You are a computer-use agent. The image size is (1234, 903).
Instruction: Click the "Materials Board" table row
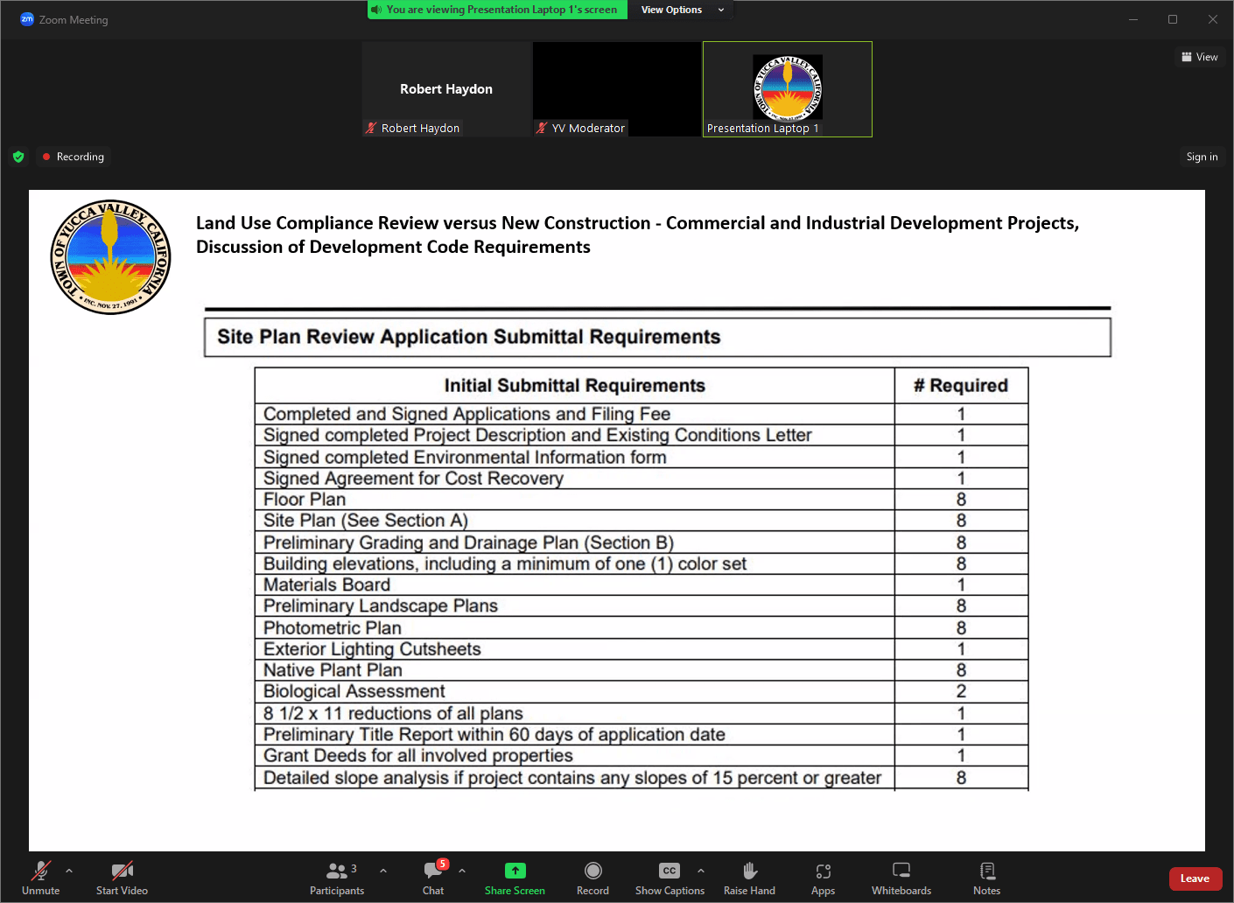click(641, 584)
